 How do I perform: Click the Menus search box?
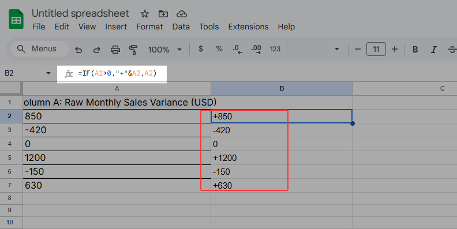point(39,48)
